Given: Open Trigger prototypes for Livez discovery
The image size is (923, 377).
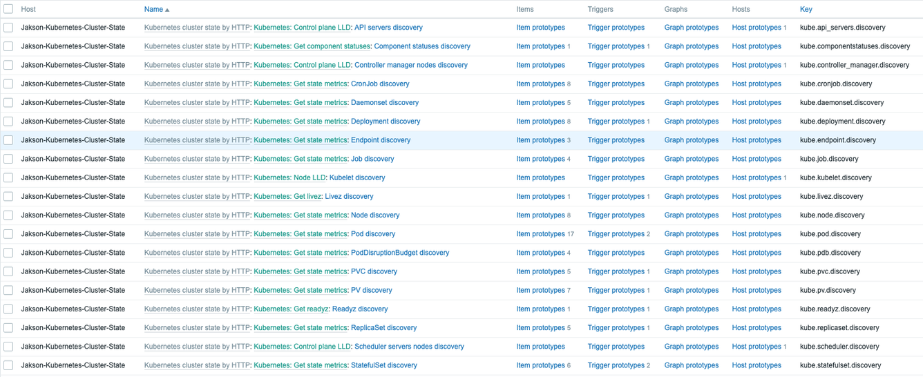Looking at the screenshot, I should coord(616,196).
